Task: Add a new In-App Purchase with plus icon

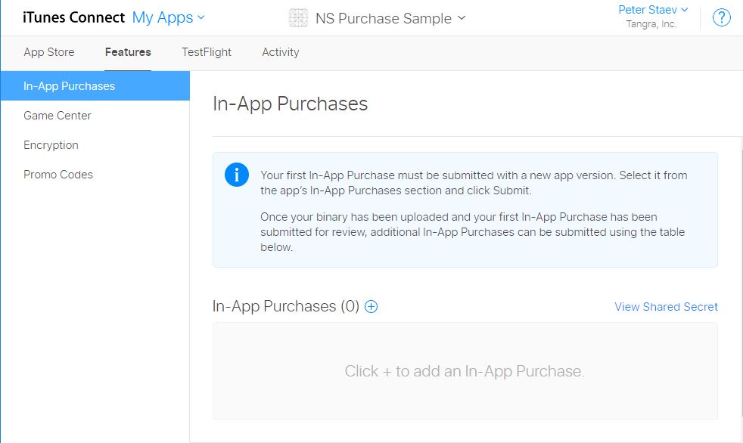Action: click(371, 307)
